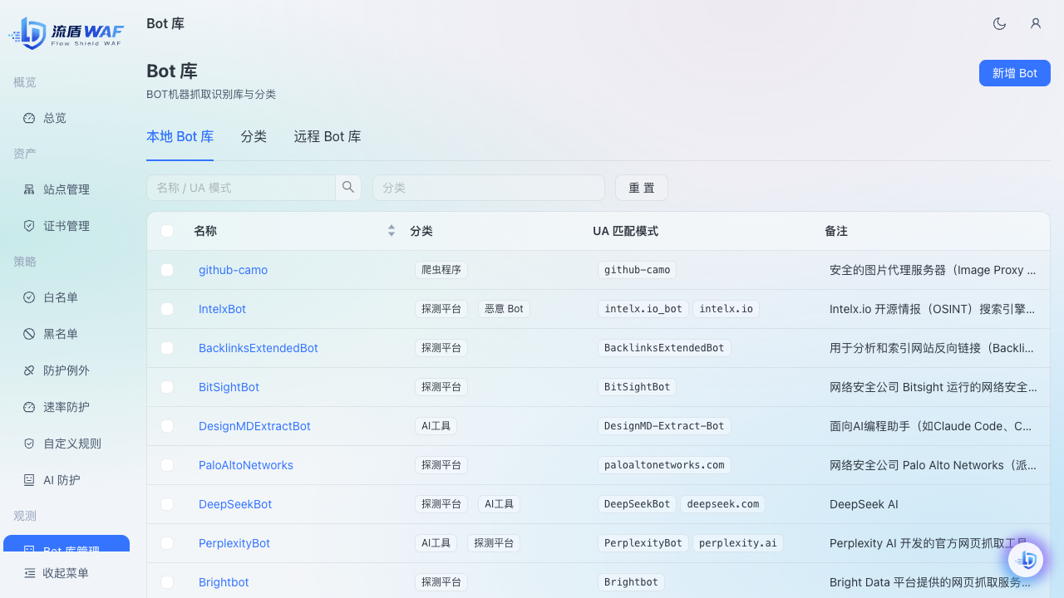Open 速率防护 in the sidebar

click(66, 407)
